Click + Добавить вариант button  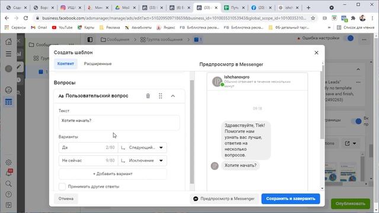coord(113,173)
